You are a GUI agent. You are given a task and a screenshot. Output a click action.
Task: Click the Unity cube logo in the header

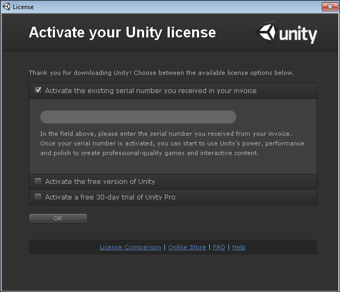pyautogui.click(x=266, y=32)
